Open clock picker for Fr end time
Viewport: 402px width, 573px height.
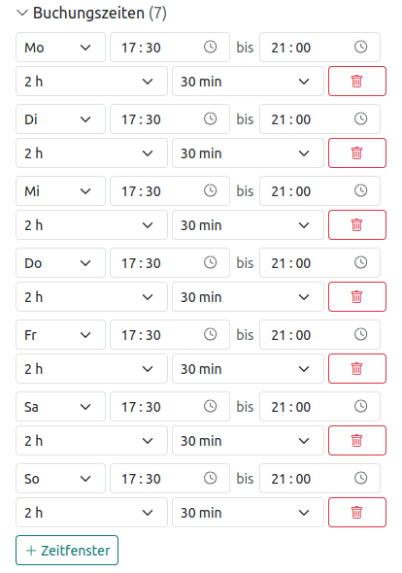360,334
